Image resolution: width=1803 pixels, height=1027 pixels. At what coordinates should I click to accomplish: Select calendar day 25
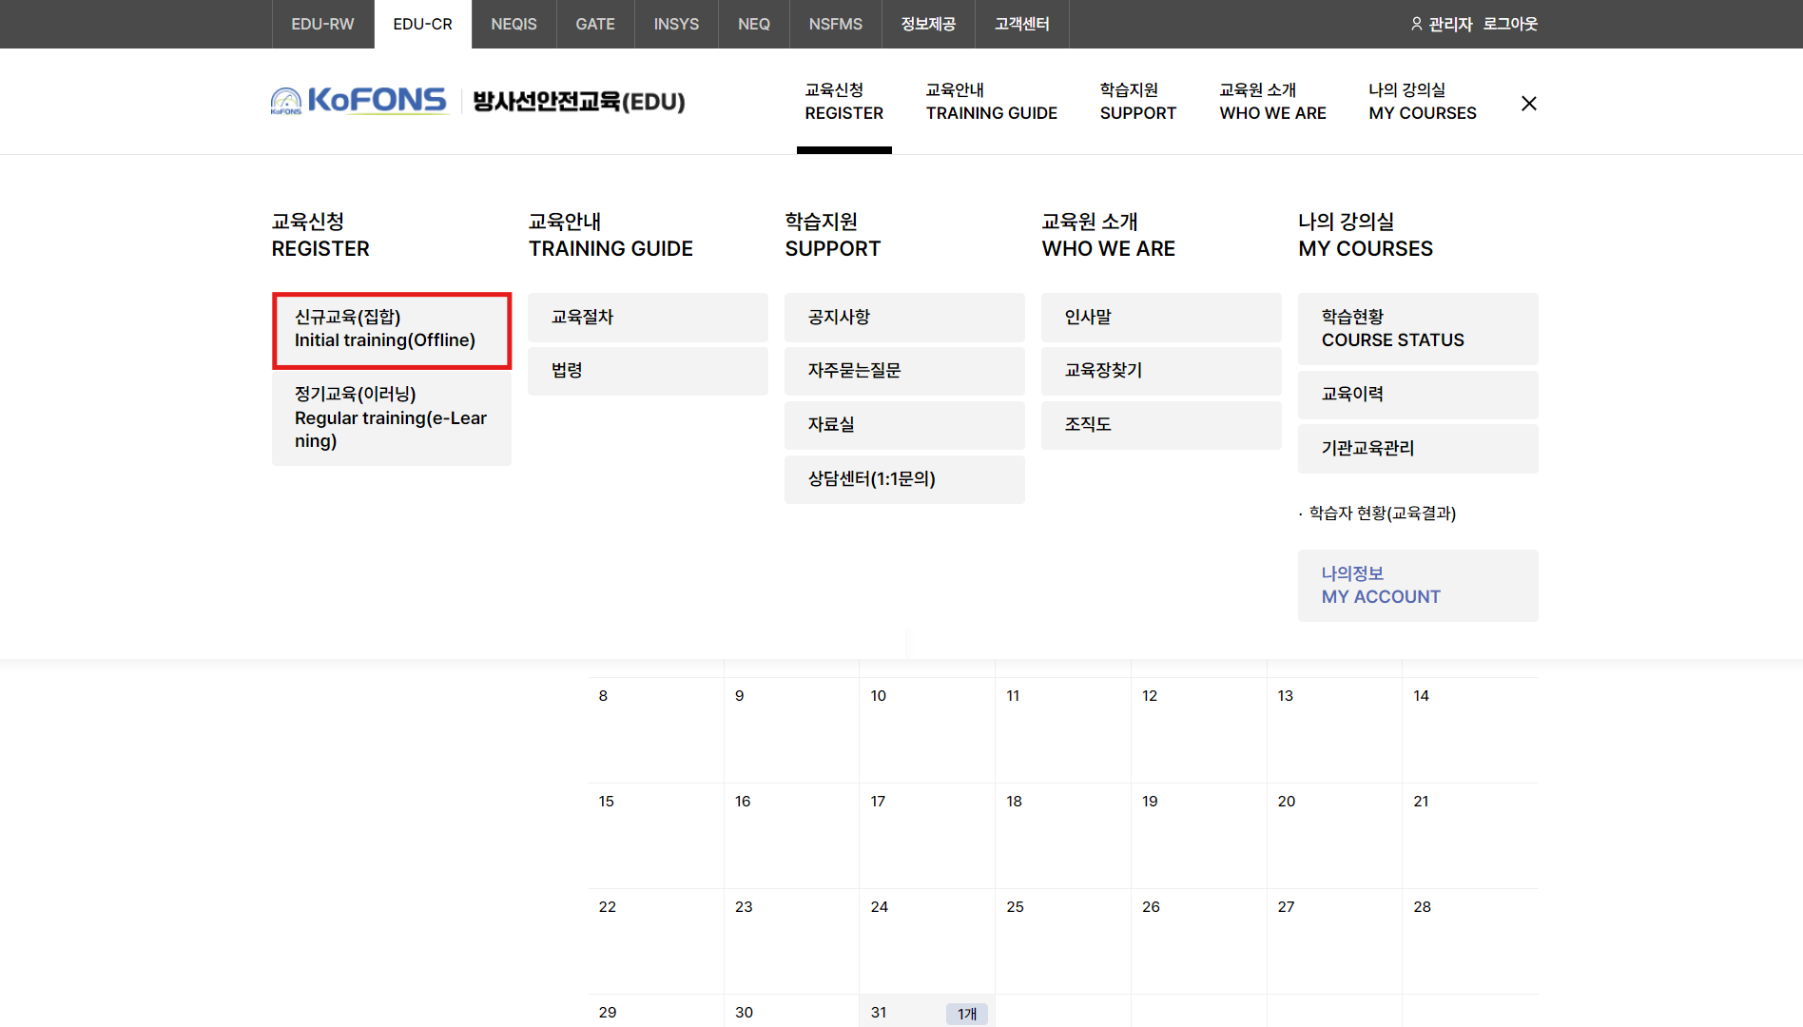click(x=1063, y=941)
